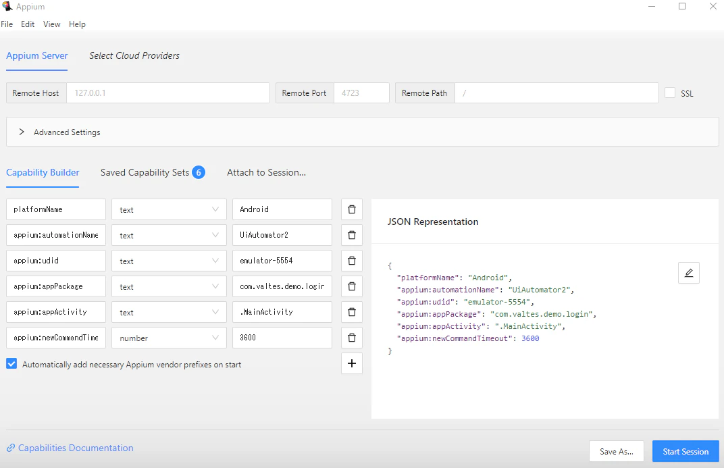Enable the SSL checkbox
Screen dimensions: 724x468
pyautogui.click(x=669, y=93)
